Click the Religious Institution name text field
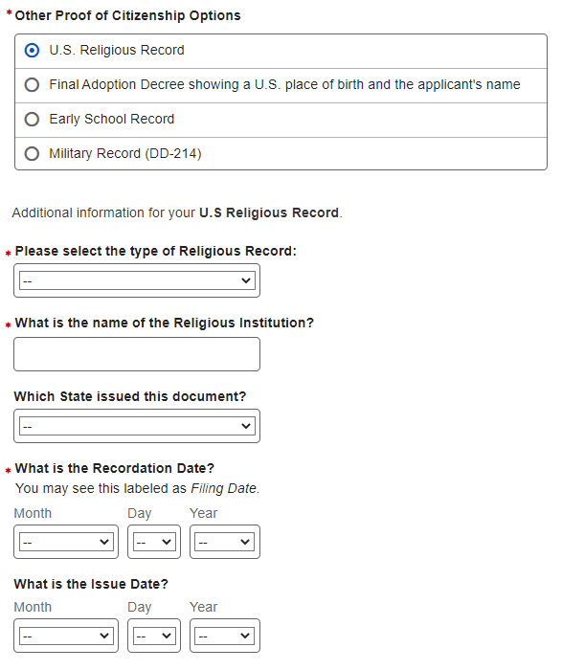584x670 pixels. (x=137, y=354)
